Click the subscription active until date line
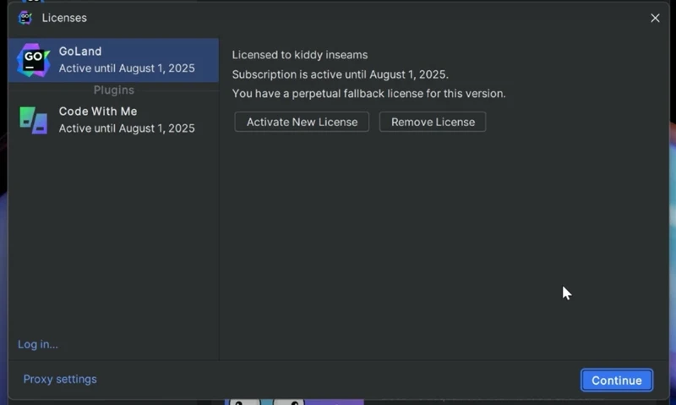Screen dimensions: 676x405 pos(340,74)
